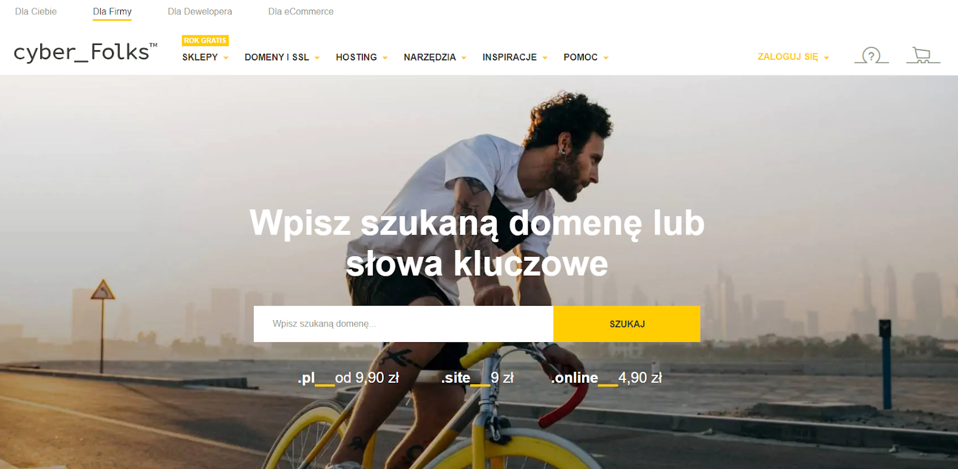Open the Dla eCommerce tab
Viewport: 958px width, 469px height.
[x=301, y=11]
